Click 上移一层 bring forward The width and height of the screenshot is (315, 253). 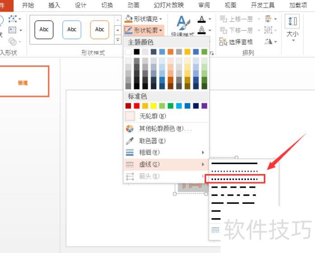pyautogui.click(x=237, y=19)
